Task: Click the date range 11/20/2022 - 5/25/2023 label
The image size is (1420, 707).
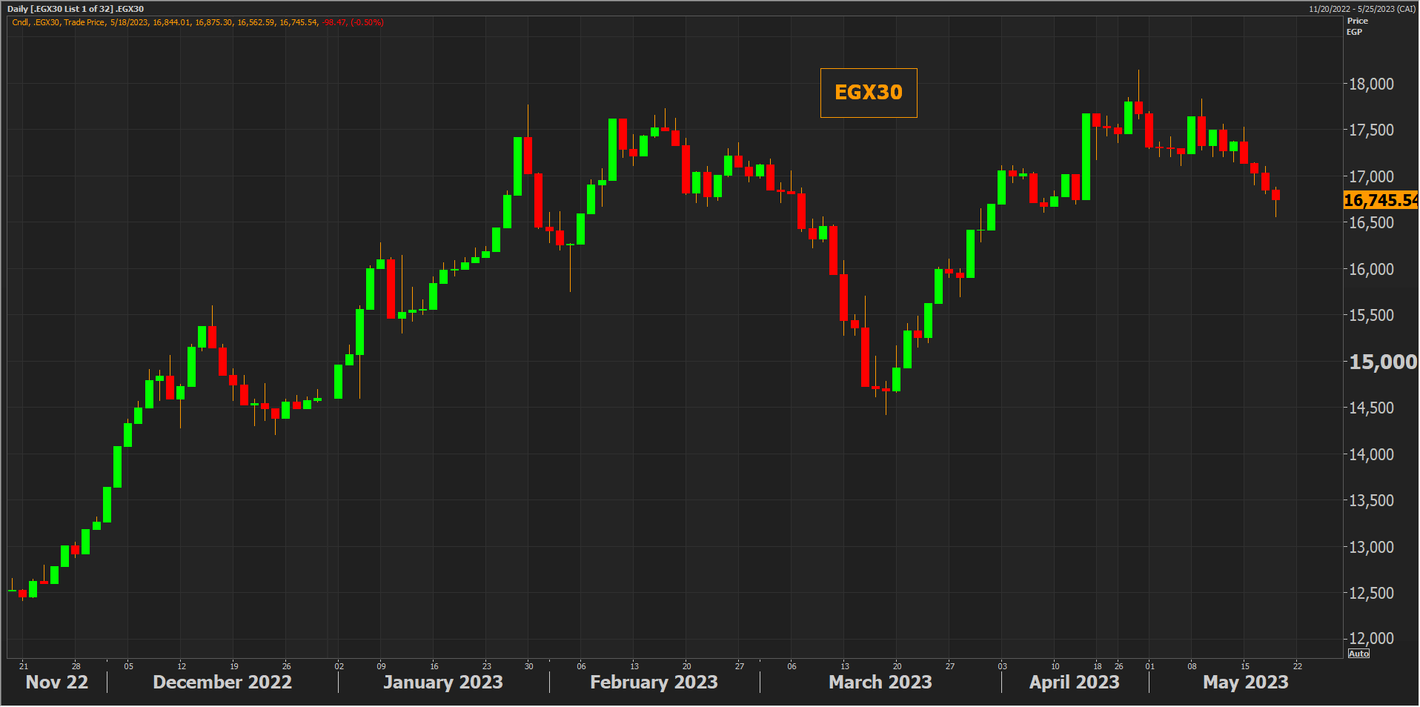Action: (1361, 9)
